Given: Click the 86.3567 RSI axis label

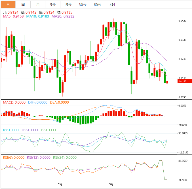Looking at the screenshot, I should pos(183,161).
